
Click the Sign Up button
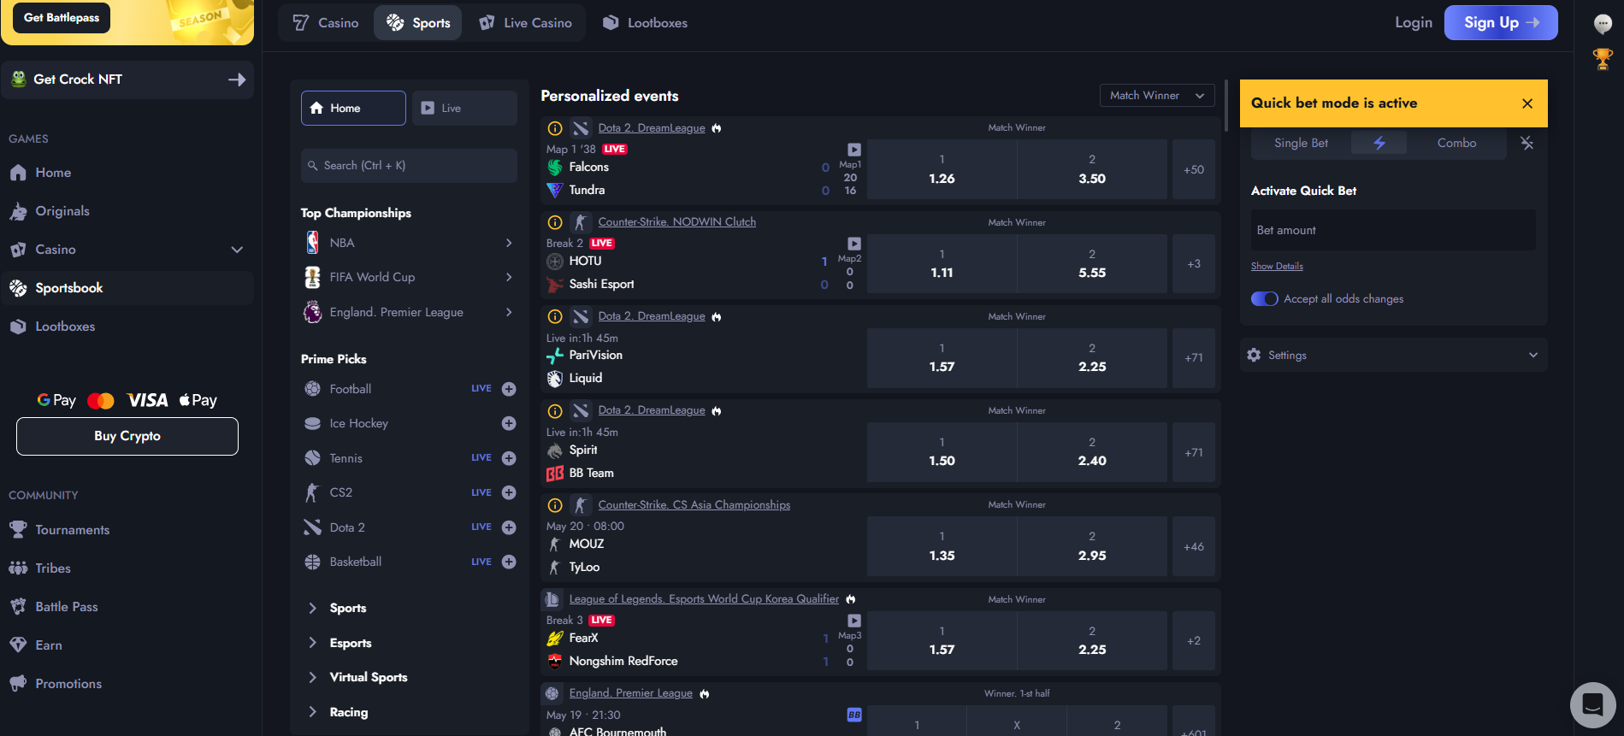pyautogui.click(x=1501, y=23)
